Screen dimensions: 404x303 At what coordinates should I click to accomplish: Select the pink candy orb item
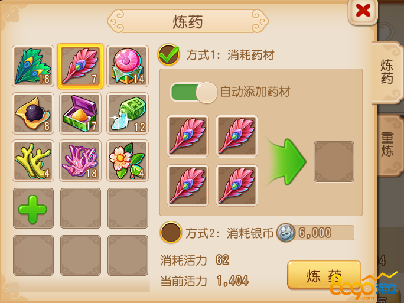(128, 66)
